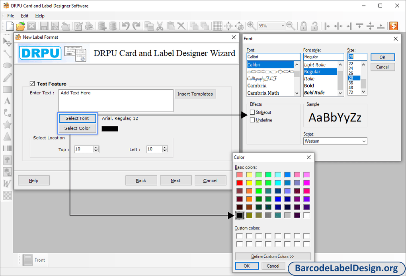Click the Zoom in magnifier icon
This screenshot has width=406, height=276.
(x=252, y=26)
